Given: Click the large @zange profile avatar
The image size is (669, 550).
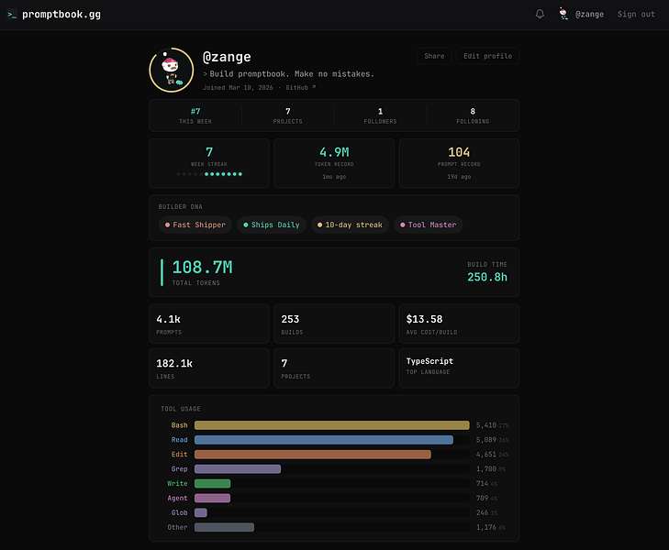Looking at the screenshot, I should [172, 70].
